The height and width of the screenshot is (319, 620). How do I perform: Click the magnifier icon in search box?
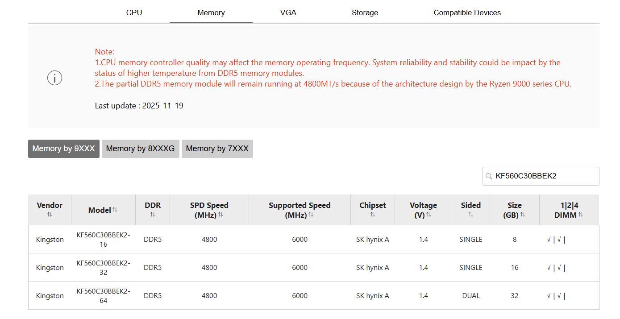(489, 176)
